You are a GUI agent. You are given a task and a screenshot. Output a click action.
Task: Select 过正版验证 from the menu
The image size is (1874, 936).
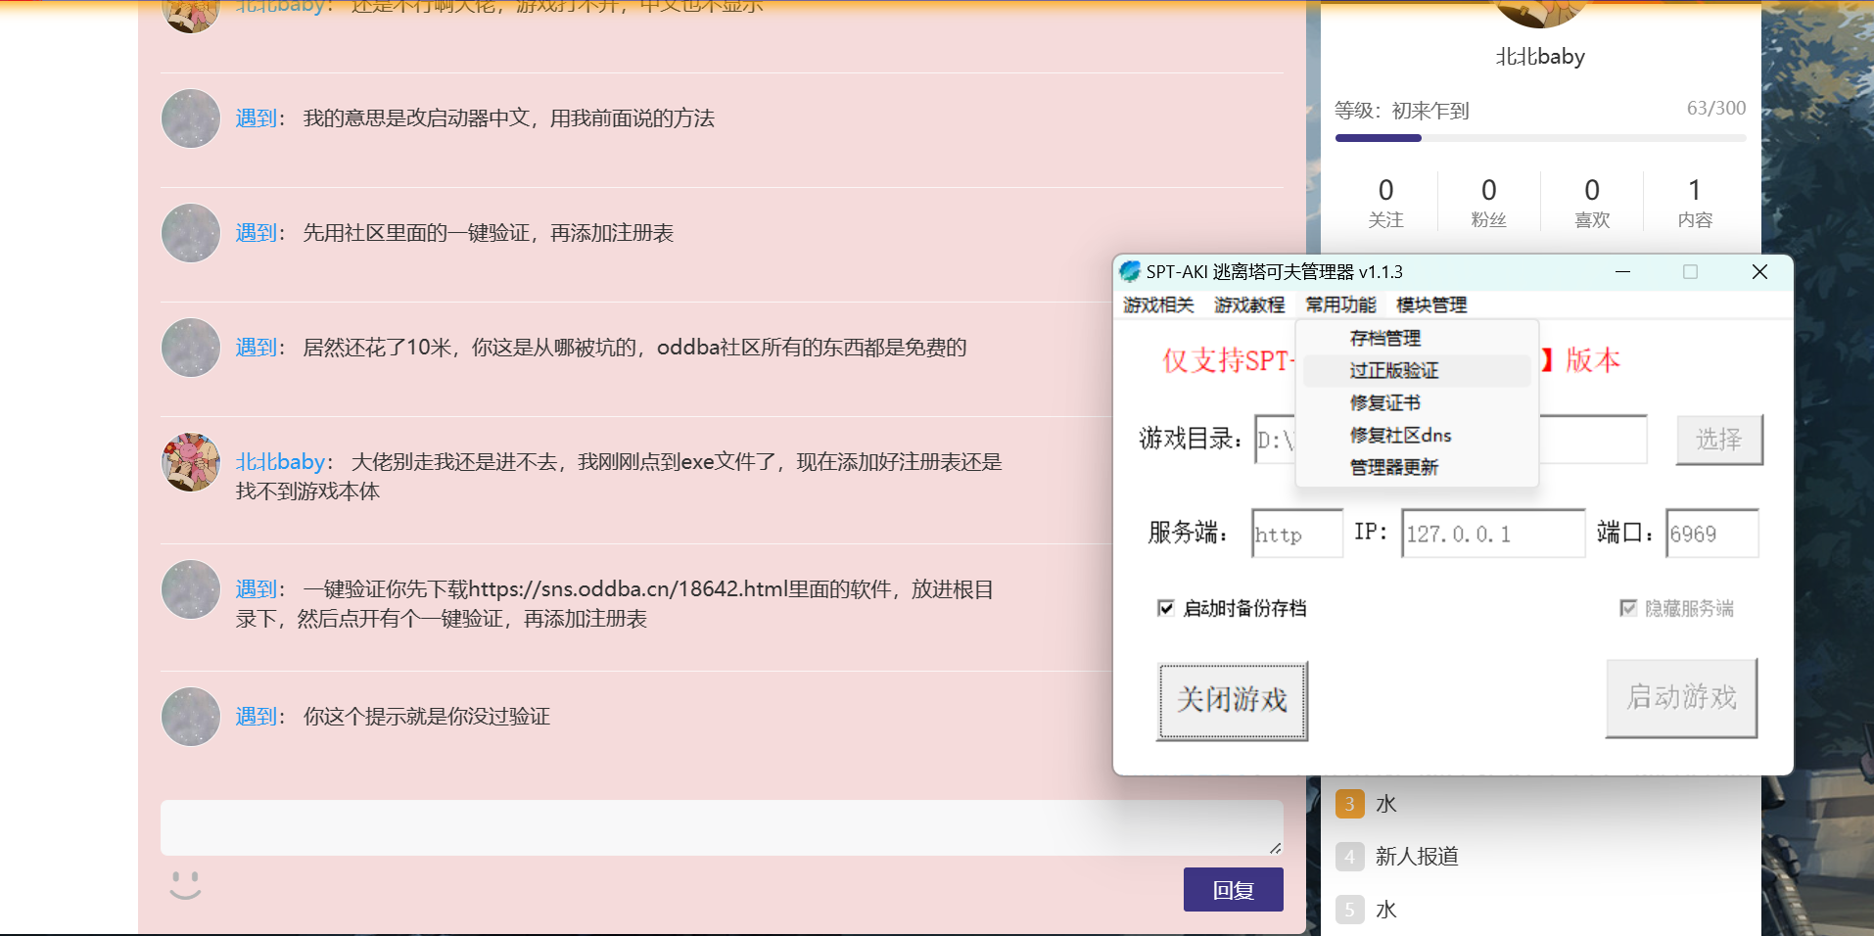pyautogui.click(x=1394, y=370)
